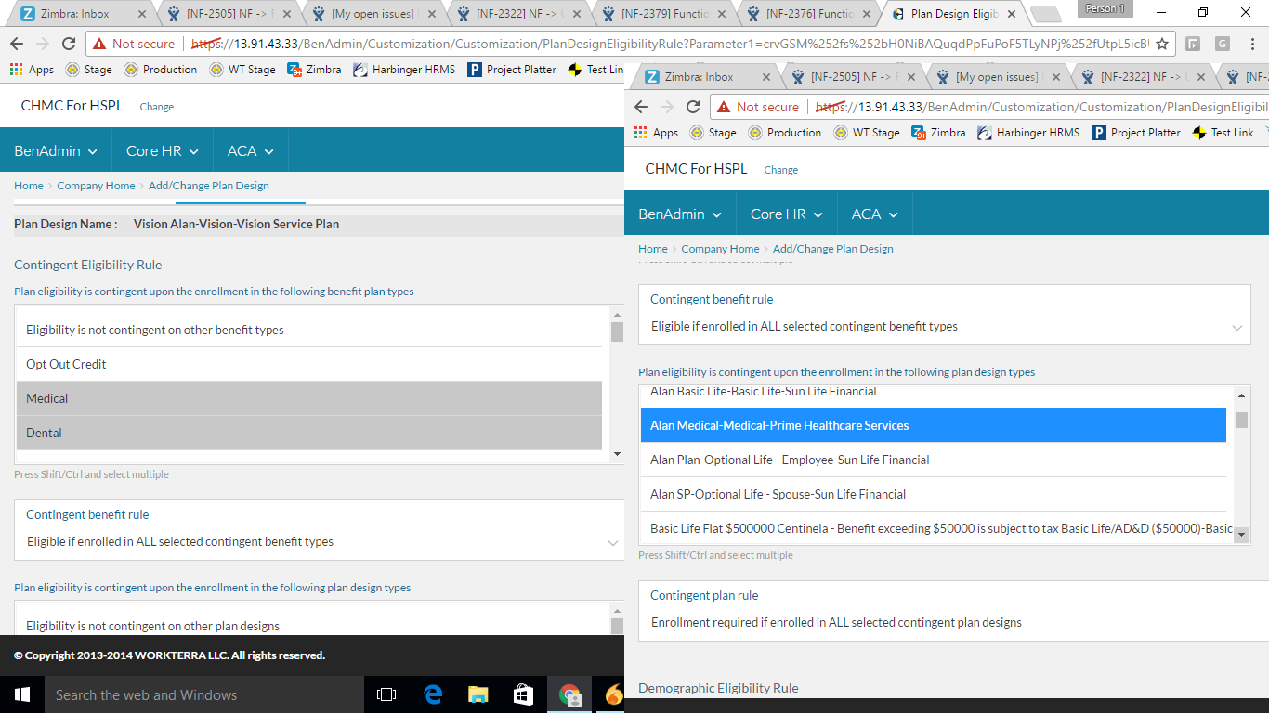Select Opt Out Credit in benefit types list
The width and height of the screenshot is (1269, 713).
coord(309,364)
